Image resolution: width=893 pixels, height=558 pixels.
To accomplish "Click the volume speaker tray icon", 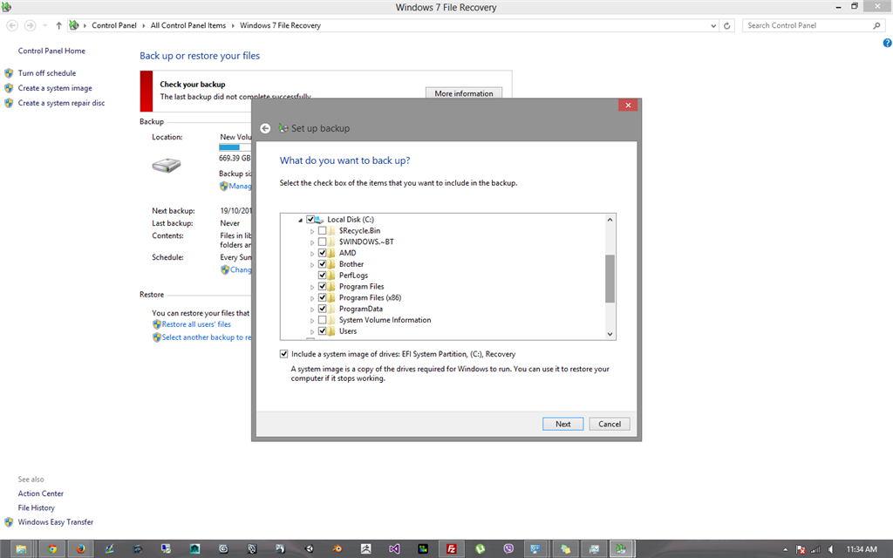I will 830,549.
